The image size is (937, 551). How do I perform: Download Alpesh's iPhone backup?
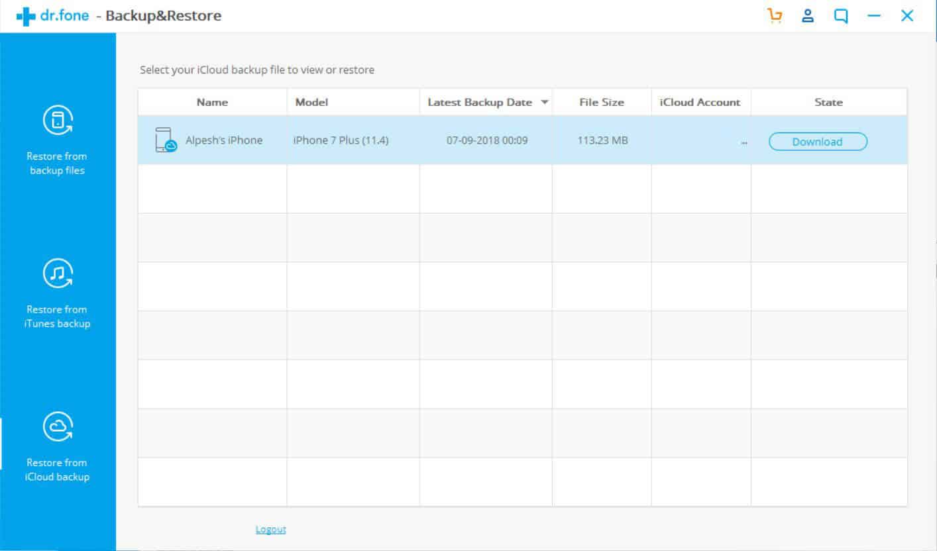[818, 142]
